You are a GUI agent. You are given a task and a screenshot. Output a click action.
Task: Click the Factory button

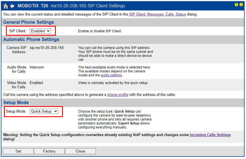tap(49, 151)
